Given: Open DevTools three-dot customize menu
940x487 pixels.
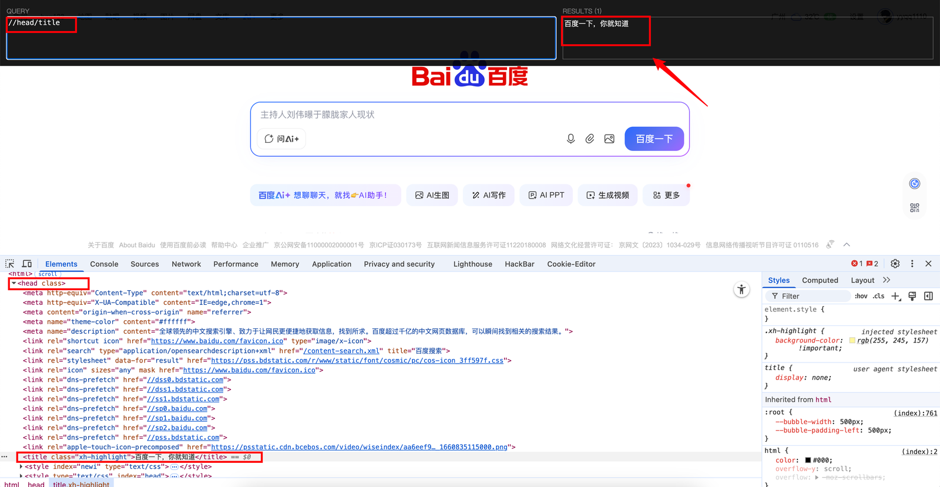Looking at the screenshot, I should [912, 264].
